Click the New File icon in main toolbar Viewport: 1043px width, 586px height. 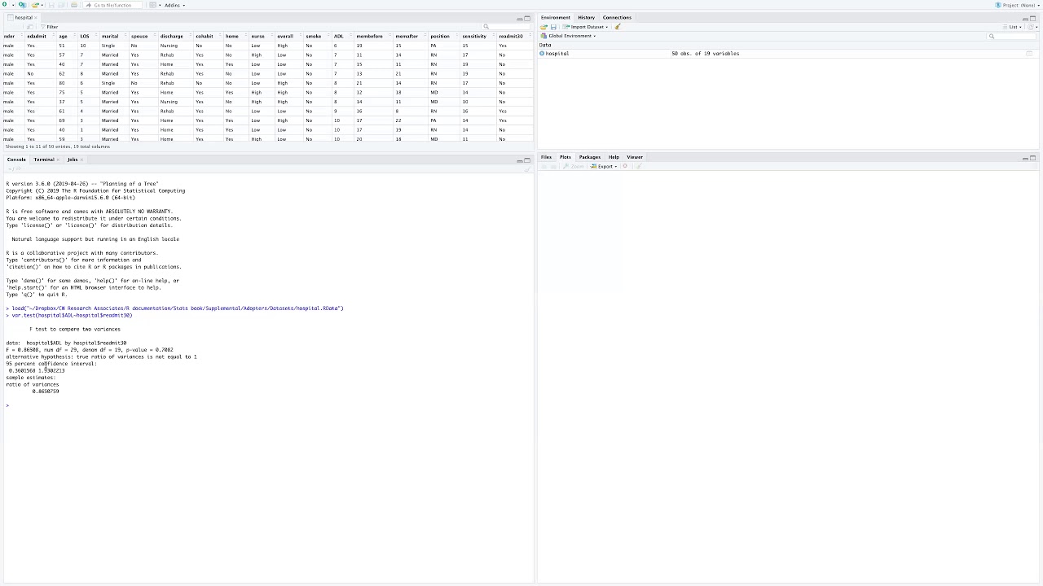click(5, 5)
